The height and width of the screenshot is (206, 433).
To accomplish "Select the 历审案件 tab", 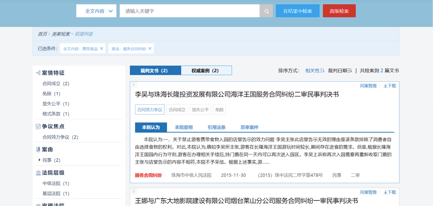I will (249, 127).
